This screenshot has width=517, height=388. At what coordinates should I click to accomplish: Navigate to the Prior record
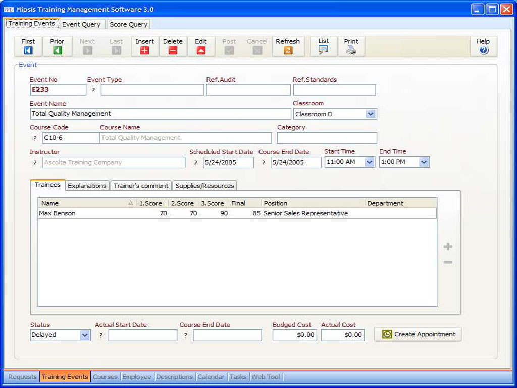click(57, 46)
